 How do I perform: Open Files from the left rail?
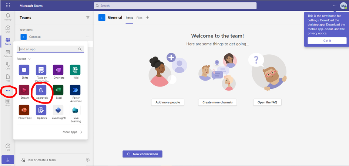(8, 78)
